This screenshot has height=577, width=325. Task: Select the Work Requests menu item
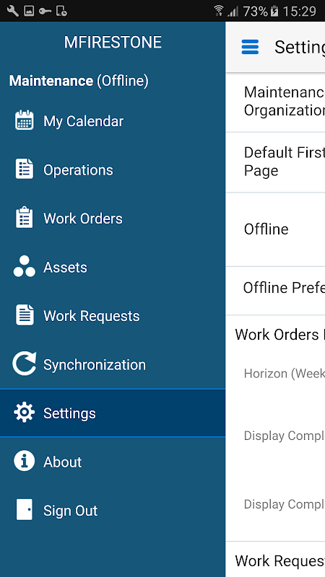[113, 316]
